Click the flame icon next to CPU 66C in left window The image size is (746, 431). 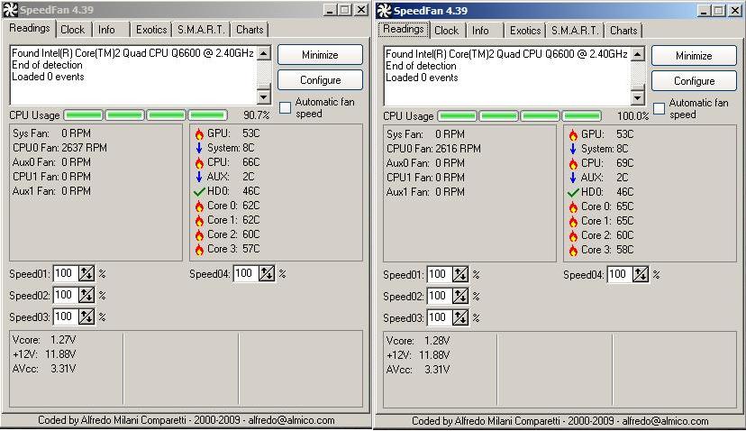pyautogui.click(x=199, y=163)
